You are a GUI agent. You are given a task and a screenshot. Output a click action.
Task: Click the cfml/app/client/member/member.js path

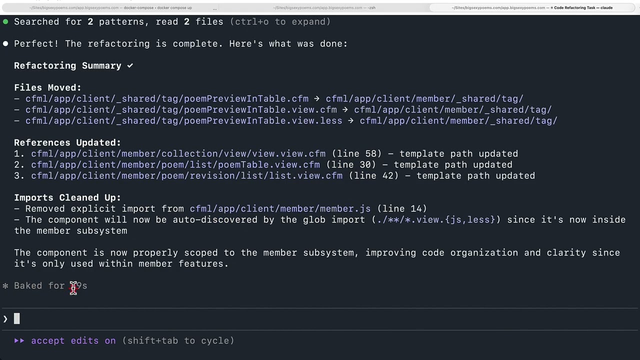click(x=280, y=208)
